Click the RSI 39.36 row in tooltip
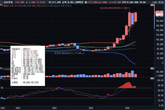165x110 pixels. pyautogui.click(x=20, y=76)
